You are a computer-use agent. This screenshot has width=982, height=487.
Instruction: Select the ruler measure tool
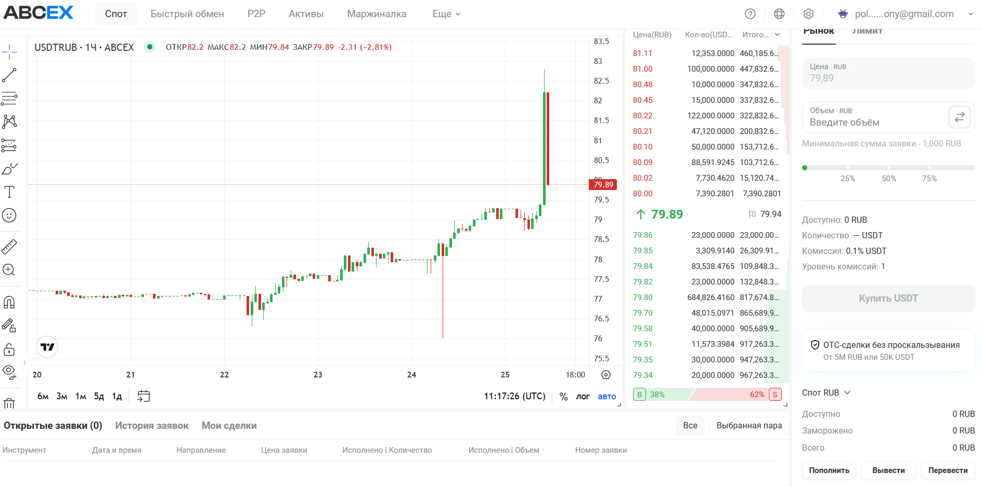(9, 247)
